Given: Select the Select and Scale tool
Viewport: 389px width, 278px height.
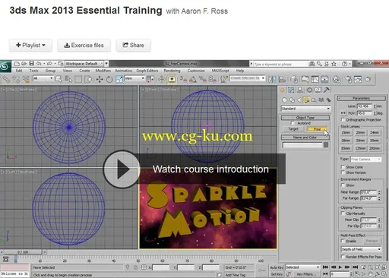Looking at the screenshot, I should click(119, 80).
